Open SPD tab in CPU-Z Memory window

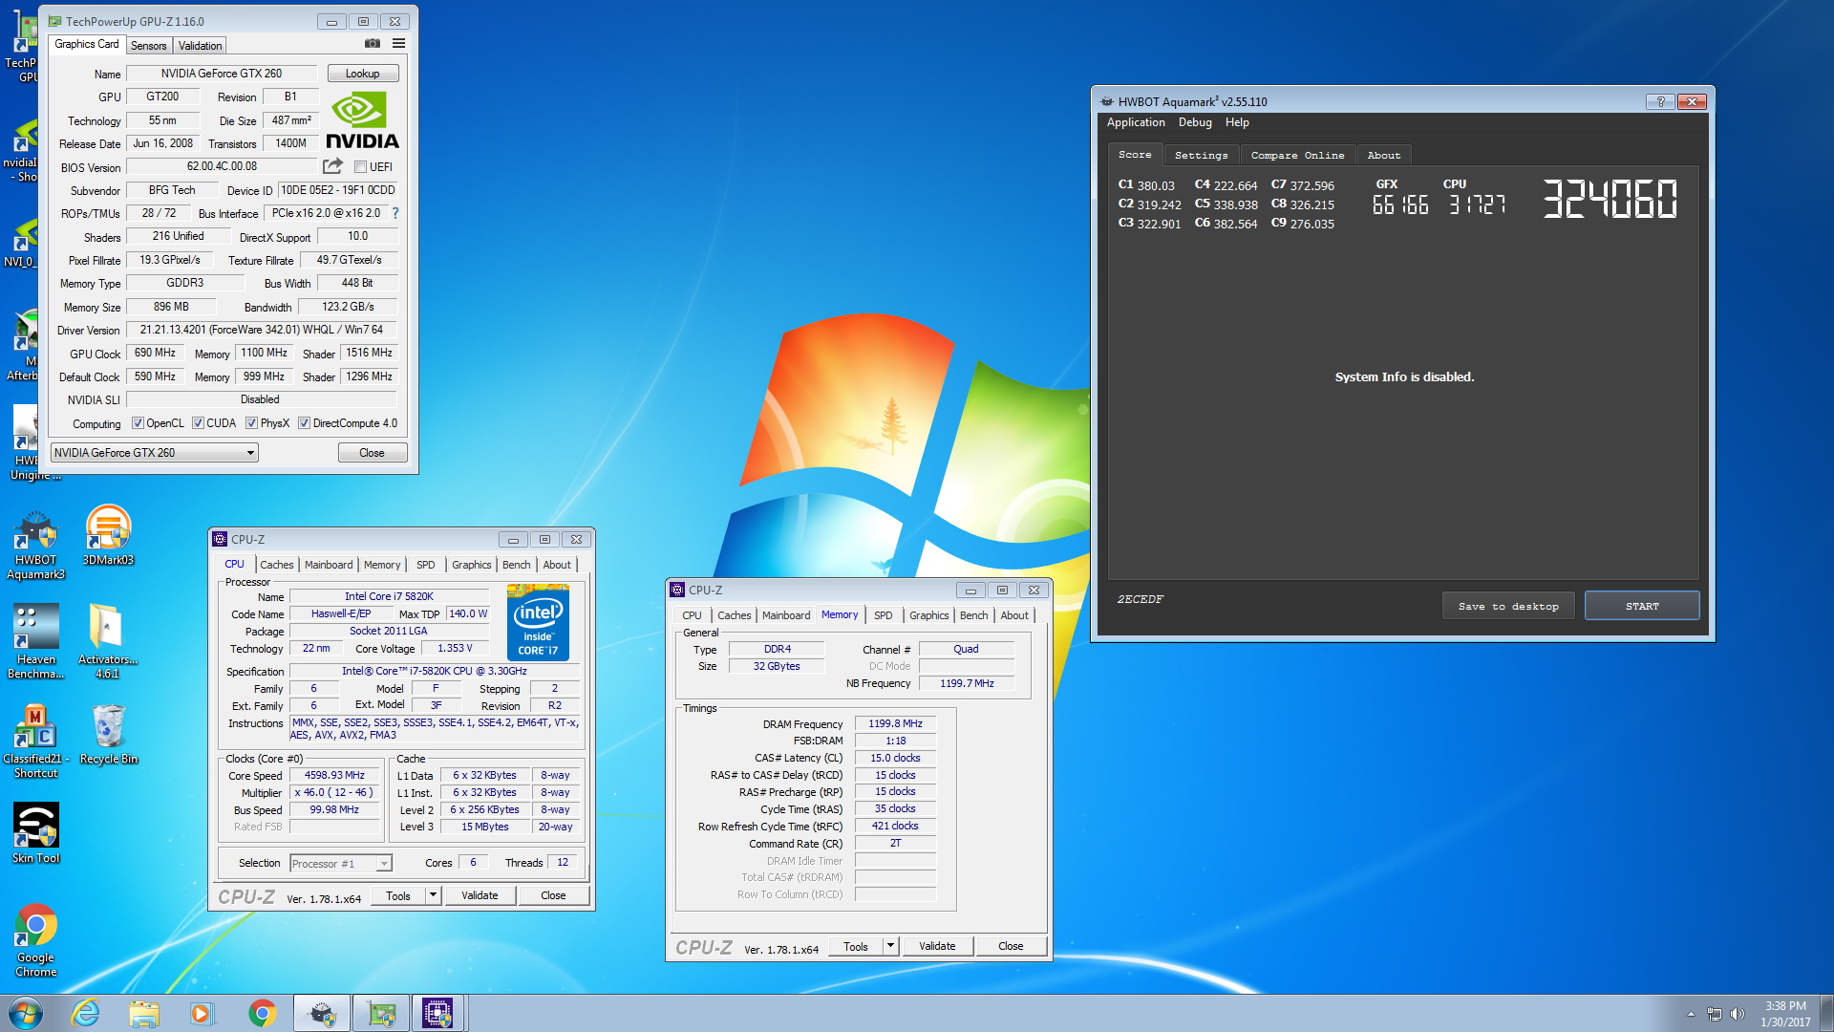pyautogui.click(x=884, y=615)
